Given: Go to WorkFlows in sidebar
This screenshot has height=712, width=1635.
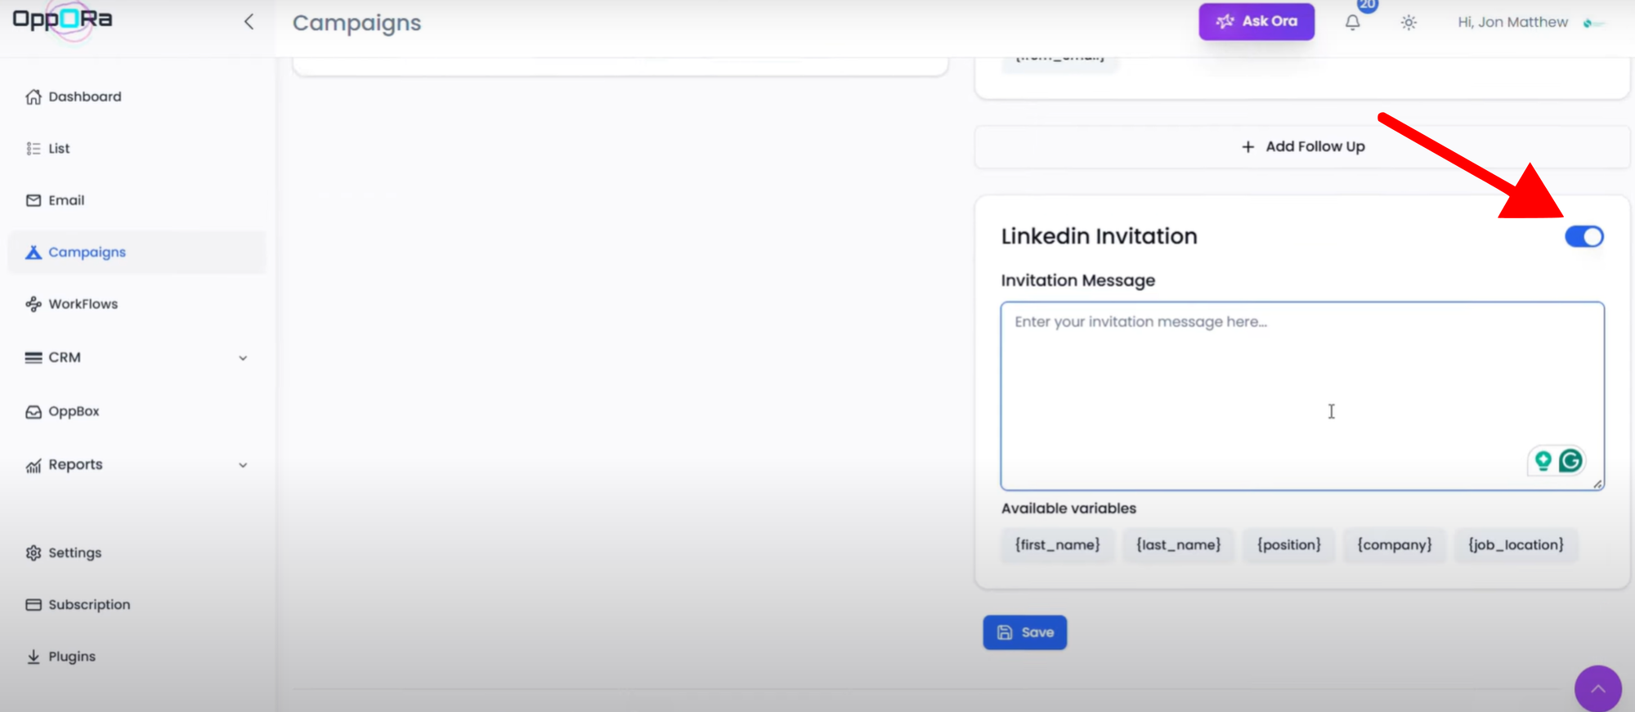Looking at the screenshot, I should point(83,304).
